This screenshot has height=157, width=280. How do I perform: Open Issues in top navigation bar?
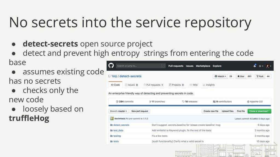(x=189, y=66)
